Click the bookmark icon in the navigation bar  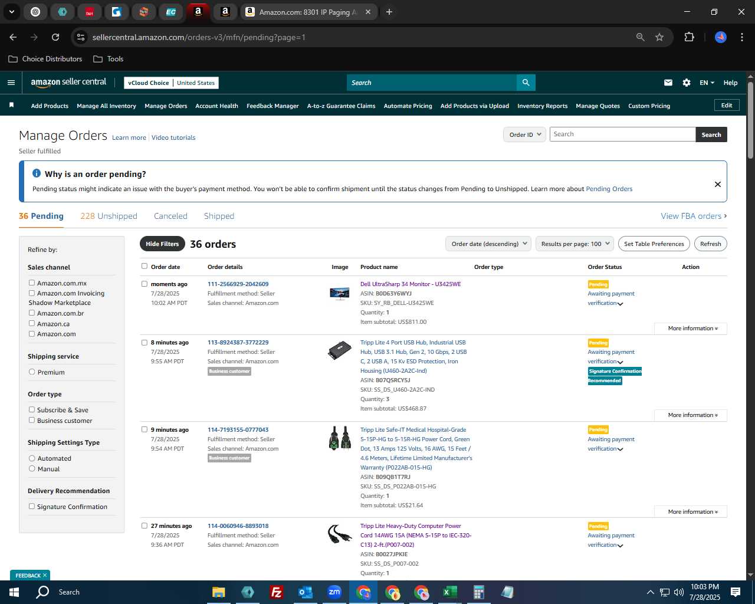11,105
